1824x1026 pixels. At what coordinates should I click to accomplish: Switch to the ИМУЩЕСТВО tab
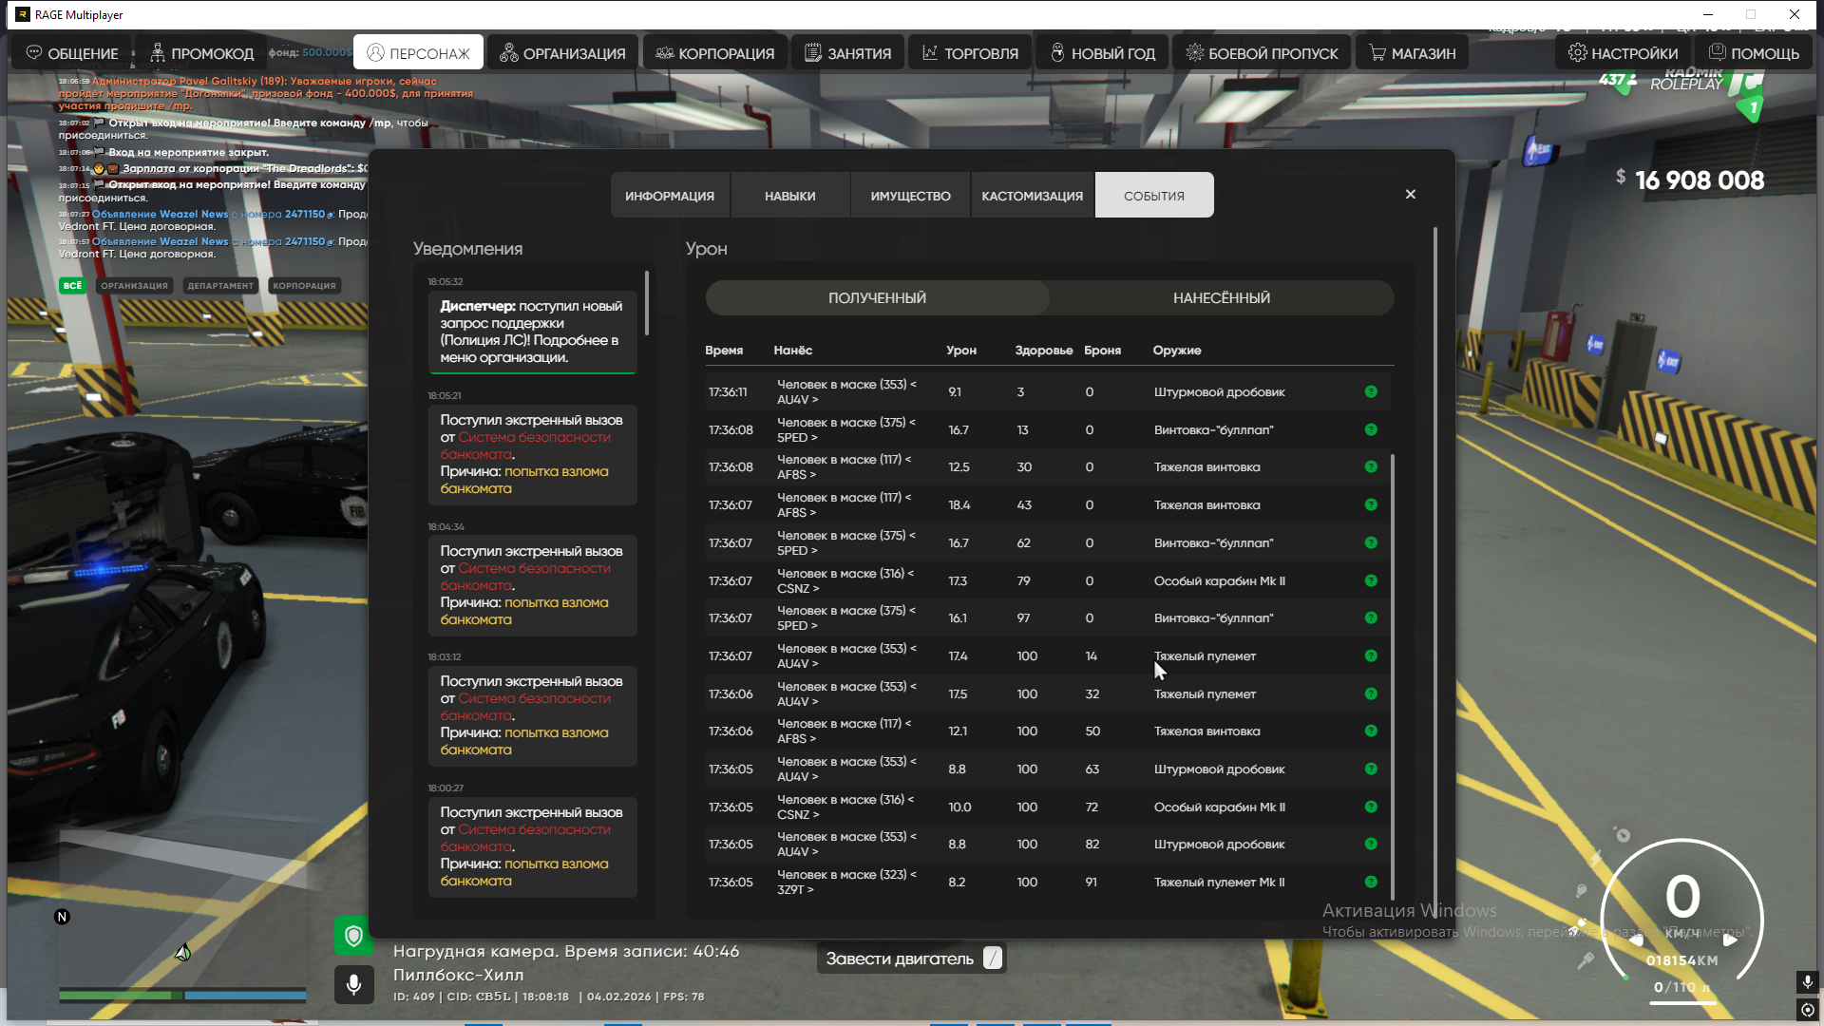910,196
